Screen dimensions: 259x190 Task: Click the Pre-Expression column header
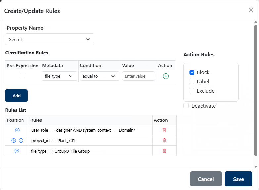coord(22,66)
